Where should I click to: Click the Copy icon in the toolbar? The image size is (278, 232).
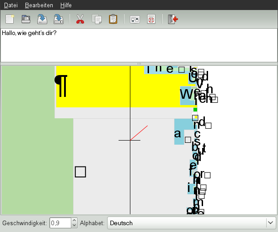[96, 19]
